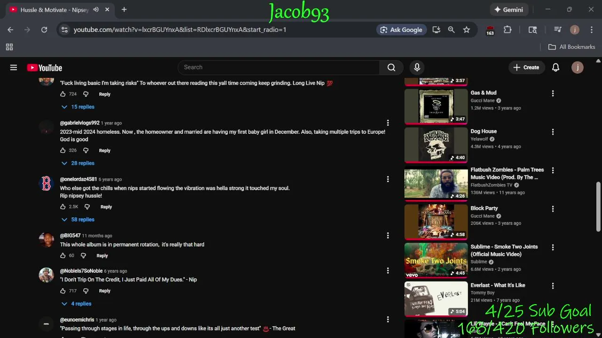Dislike onelordaz4581's comment

pyautogui.click(x=87, y=207)
